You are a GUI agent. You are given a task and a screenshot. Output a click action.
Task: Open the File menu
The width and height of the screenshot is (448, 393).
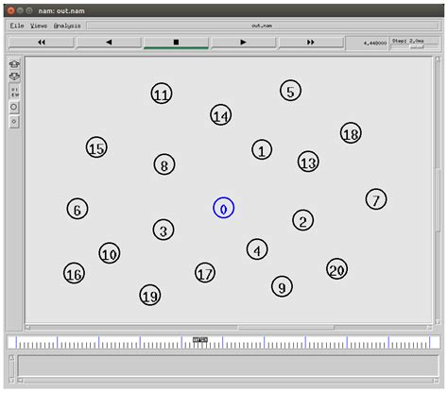pos(17,26)
